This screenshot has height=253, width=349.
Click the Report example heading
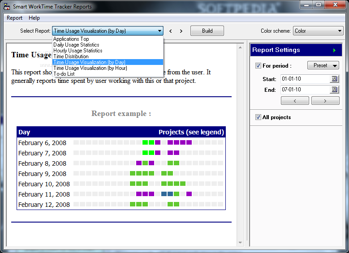point(121,113)
